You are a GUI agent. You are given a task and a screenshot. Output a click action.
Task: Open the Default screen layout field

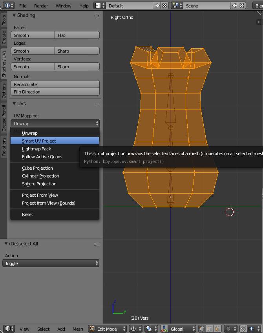click(129, 5)
